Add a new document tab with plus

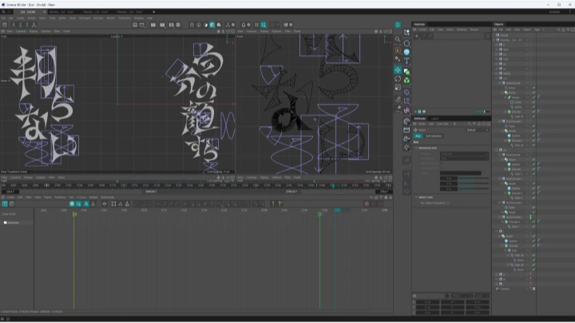pos(153,12)
